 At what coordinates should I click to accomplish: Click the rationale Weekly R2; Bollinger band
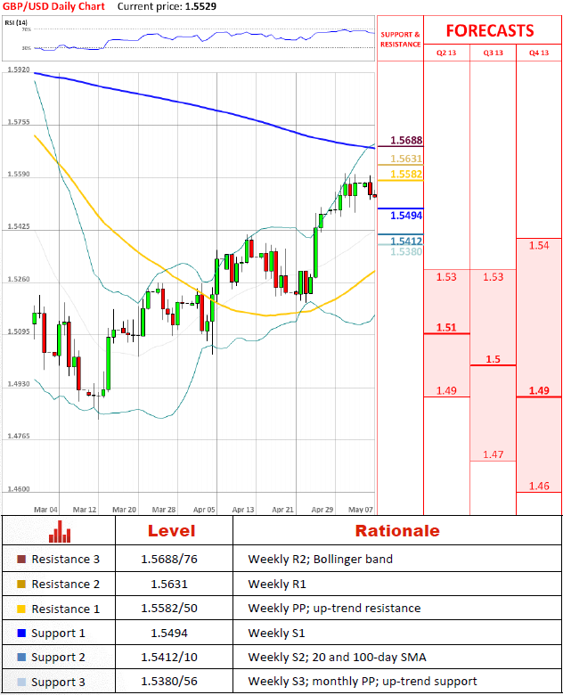(320, 560)
